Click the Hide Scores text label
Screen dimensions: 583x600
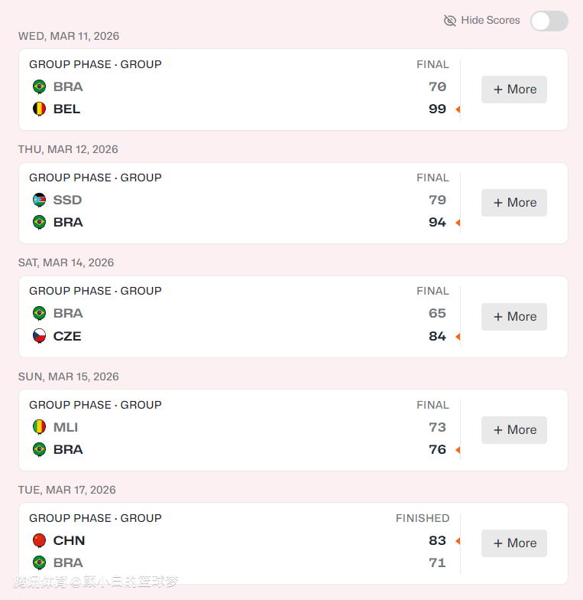[491, 21]
